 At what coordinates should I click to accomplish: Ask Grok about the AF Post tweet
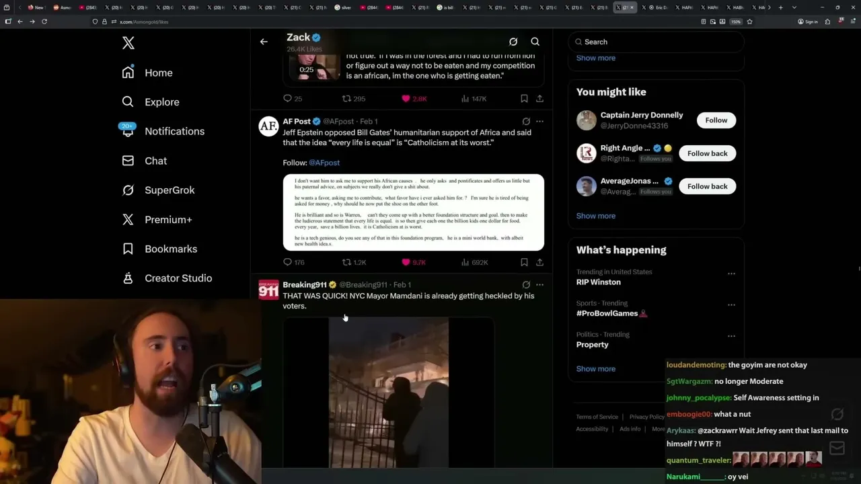pyautogui.click(x=526, y=122)
